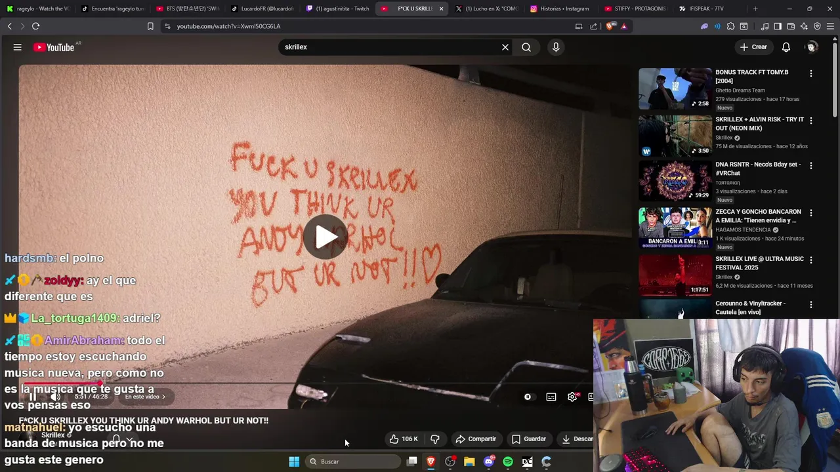
Task: Open Brave Shields lion icon
Action: [x=610, y=26]
